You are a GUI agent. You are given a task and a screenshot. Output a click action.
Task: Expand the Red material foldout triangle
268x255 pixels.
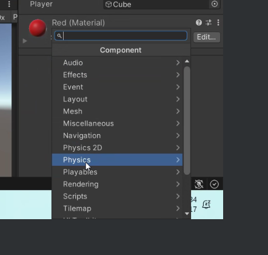tap(25, 41)
